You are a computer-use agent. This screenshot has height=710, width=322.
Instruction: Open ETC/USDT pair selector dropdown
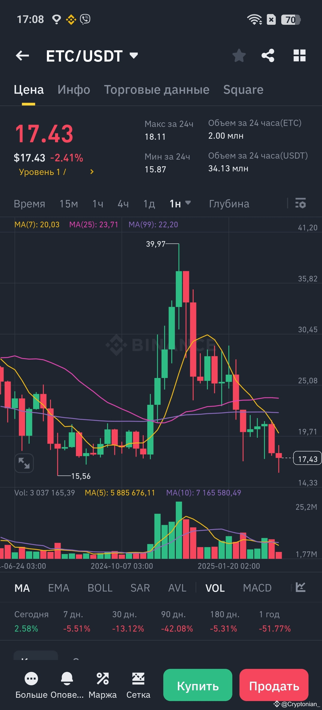92,56
